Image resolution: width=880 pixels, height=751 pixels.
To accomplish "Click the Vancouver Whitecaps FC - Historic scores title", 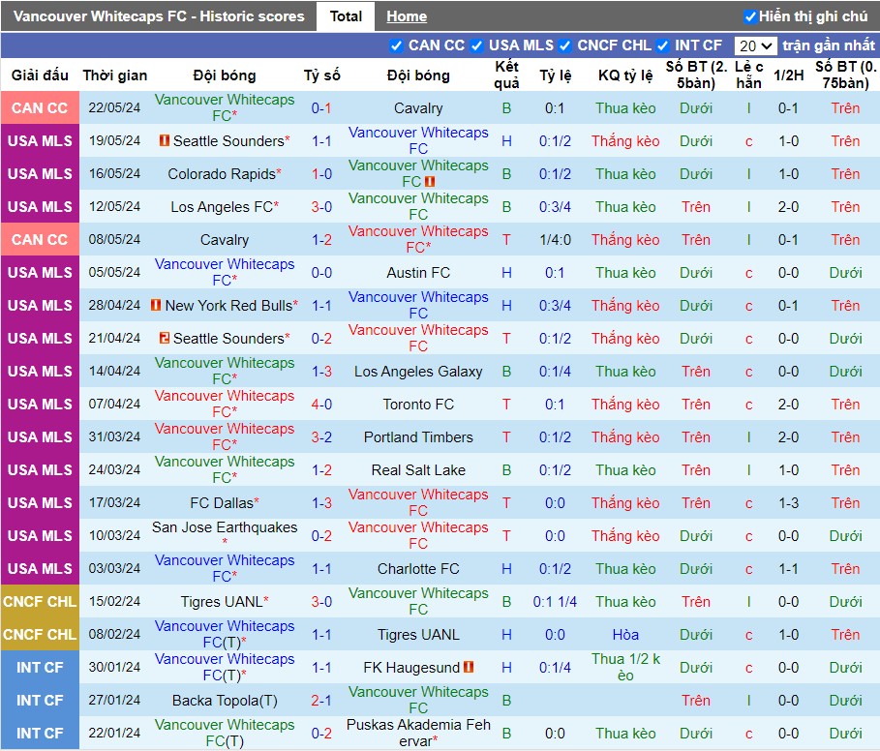I will coord(159,16).
